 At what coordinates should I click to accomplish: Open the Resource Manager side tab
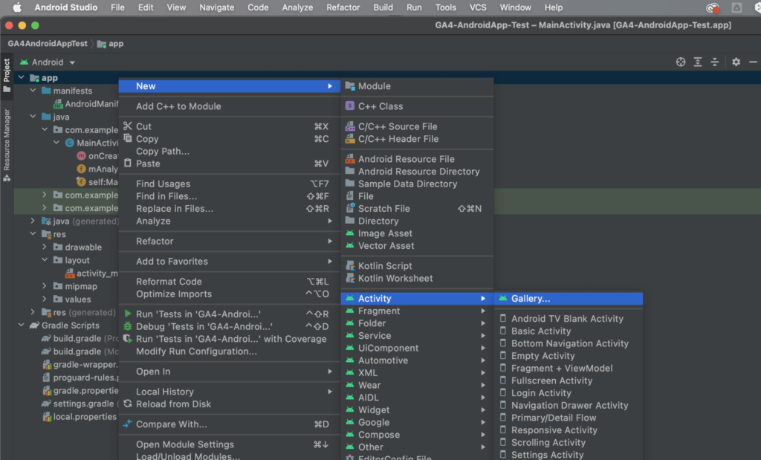point(7,141)
